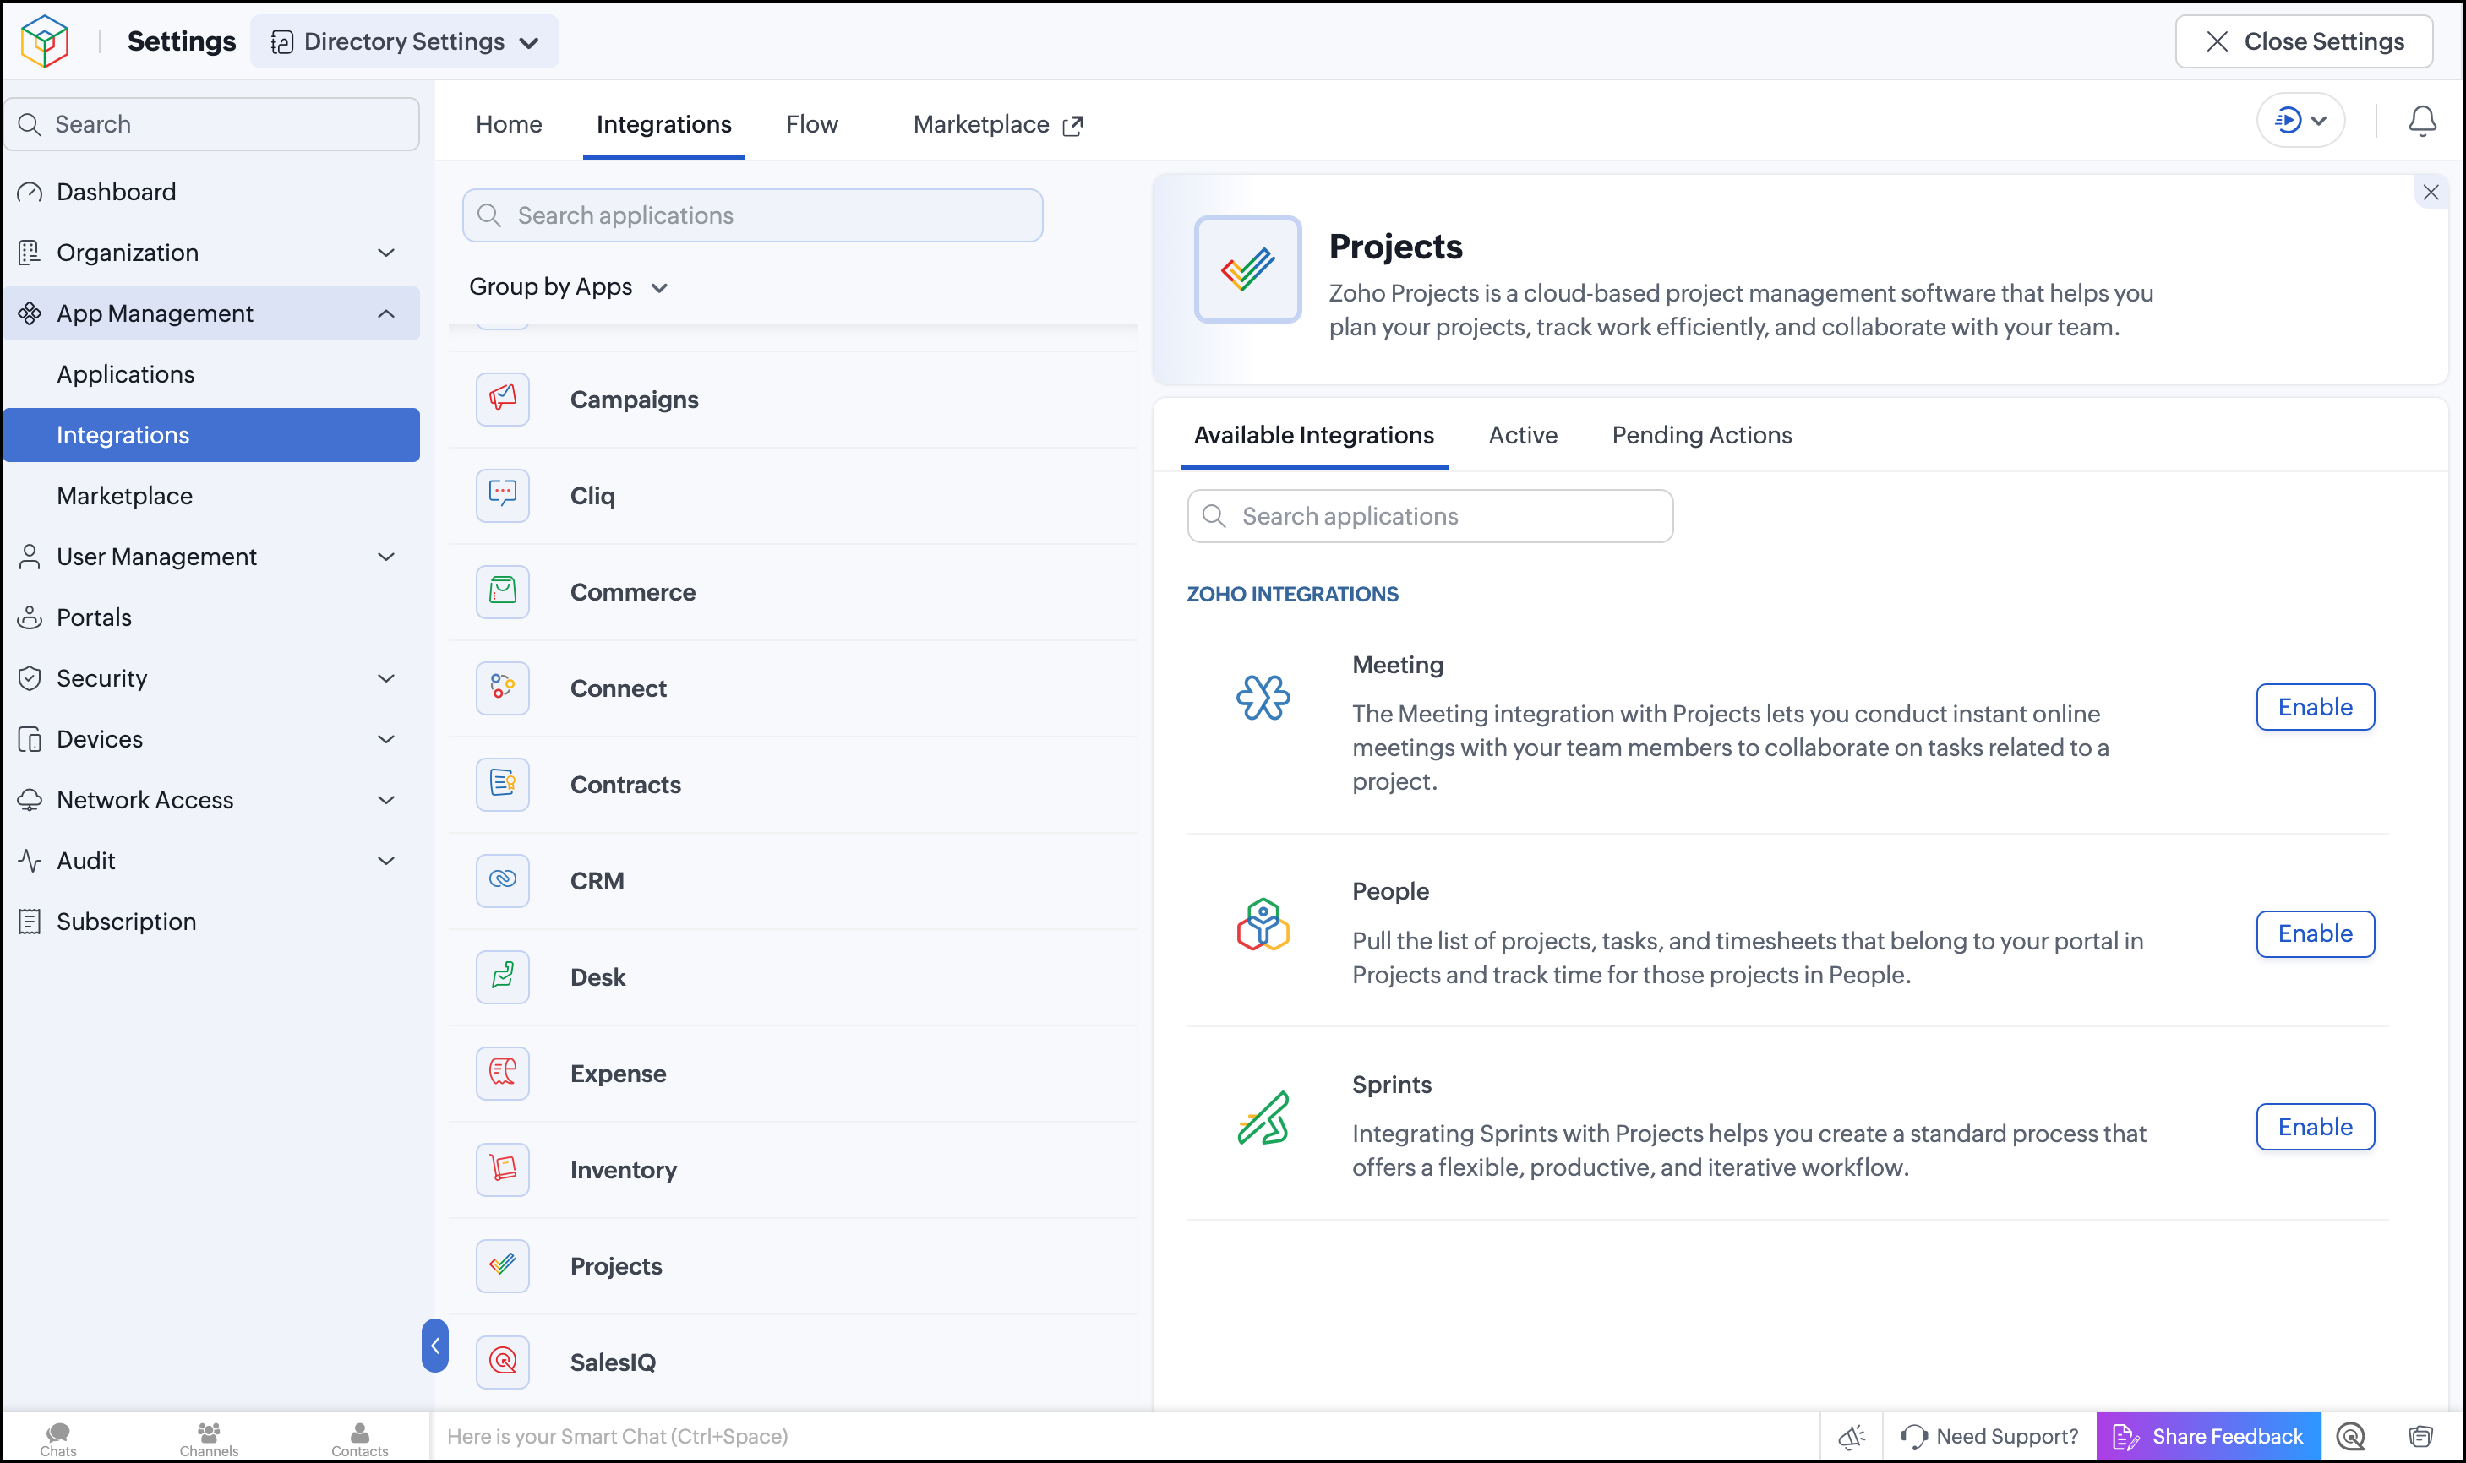Open the CRM app icon
Viewport: 2466px width, 1463px height.
pyautogui.click(x=502, y=880)
